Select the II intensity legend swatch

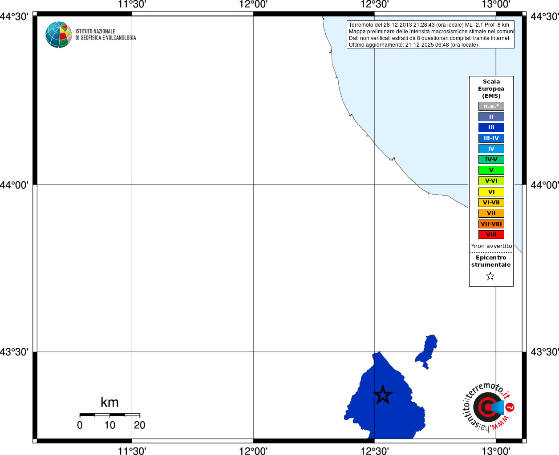pyautogui.click(x=491, y=117)
